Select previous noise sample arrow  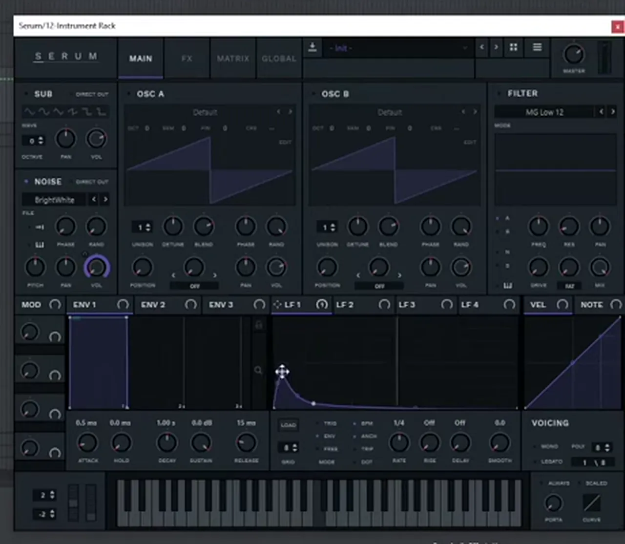[94, 199]
